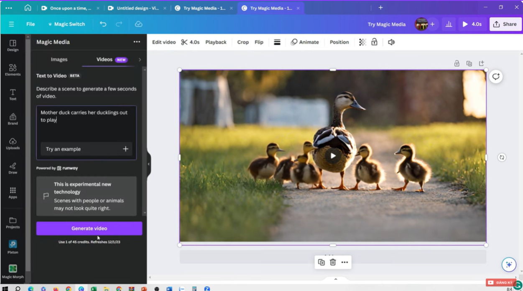Go to Canva home icon

pyautogui.click(x=28, y=8)
